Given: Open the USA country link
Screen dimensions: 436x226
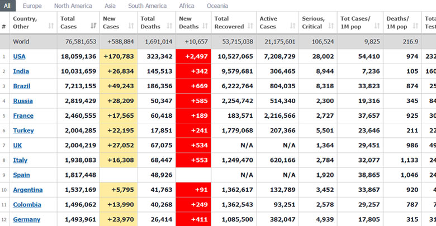Looking at the screenshot, I should pyautogui.click(x=20, y=57).
